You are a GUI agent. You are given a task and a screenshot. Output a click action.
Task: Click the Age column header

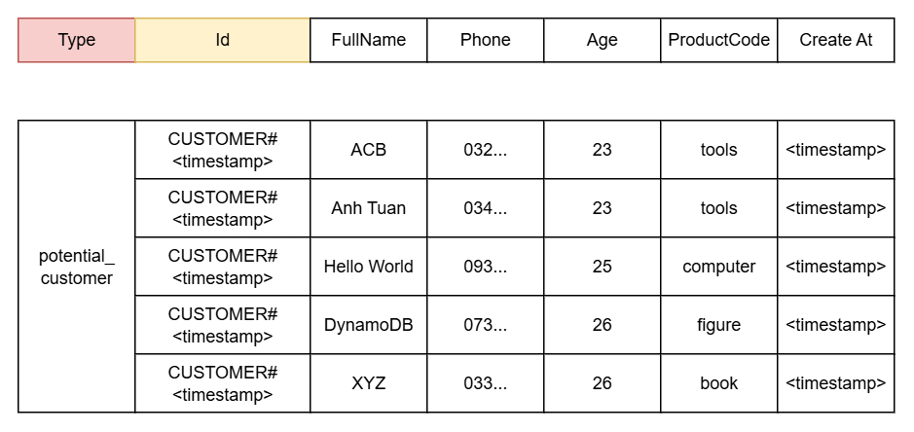click(x=602, y=40)
